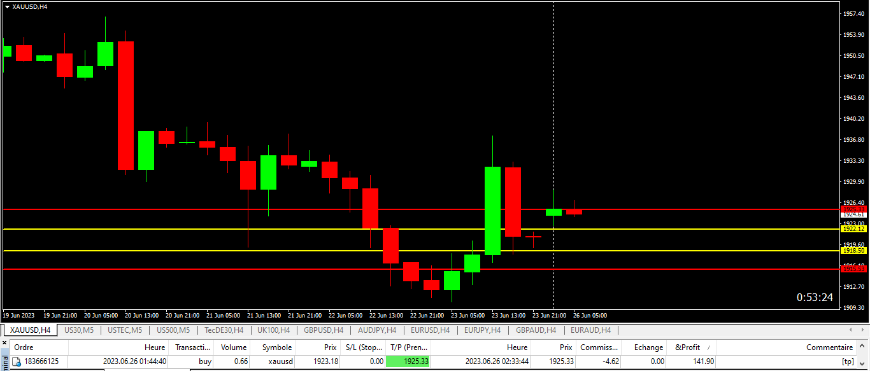Sort by the Commentaire column header
This screenshot has height=371, width=870.
coord(829,347)
